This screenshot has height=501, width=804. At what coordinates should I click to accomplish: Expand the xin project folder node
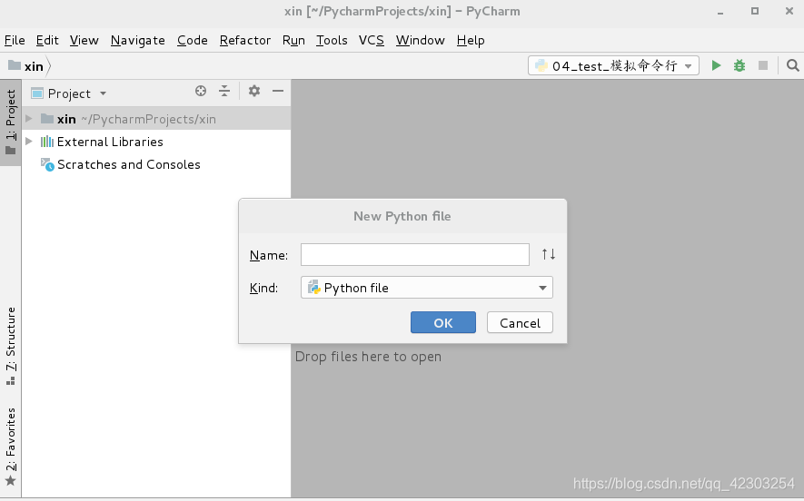pyautogui.click(x=29, y=119)
